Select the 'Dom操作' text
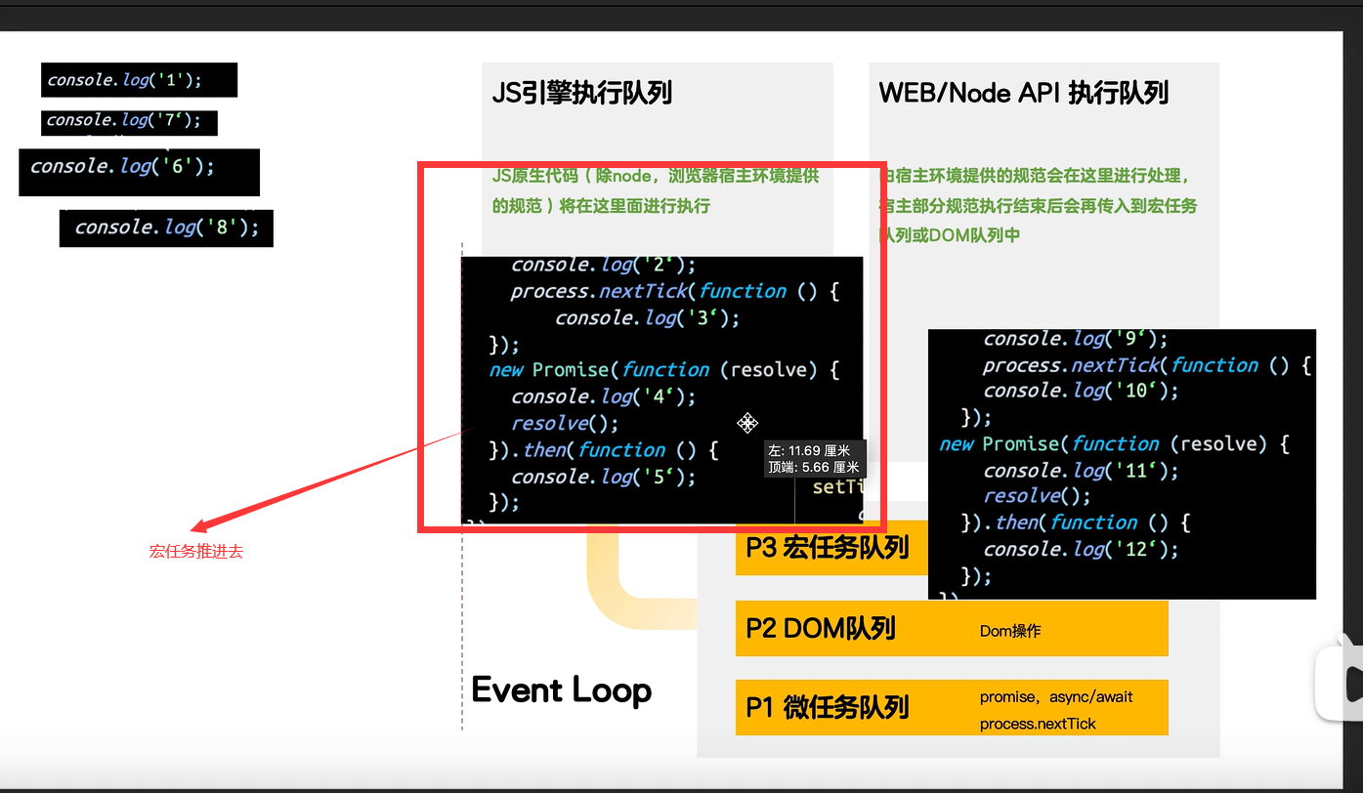The height and width of the screenshot is (793, 1363). pyautogui.click(x=1010, y=631)
